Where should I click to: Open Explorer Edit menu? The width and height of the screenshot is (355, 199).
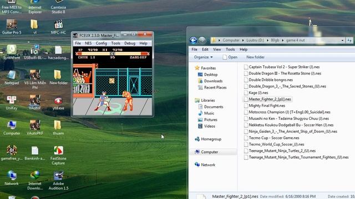pyautogui.click(x=205, y=49)
